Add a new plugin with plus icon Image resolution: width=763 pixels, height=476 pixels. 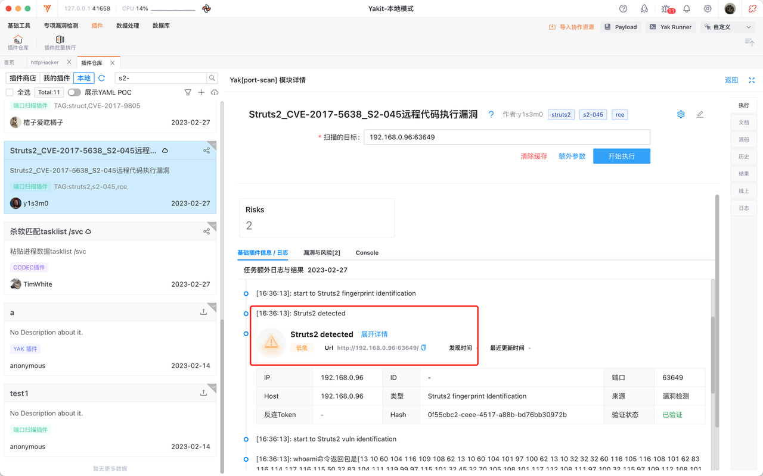[201, 92]
